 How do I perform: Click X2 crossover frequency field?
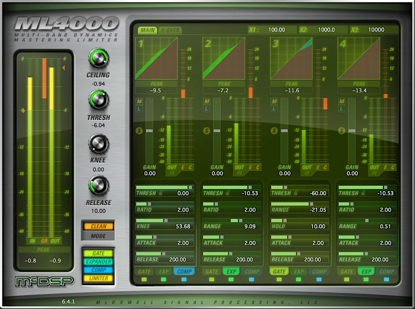coord(323,30)
